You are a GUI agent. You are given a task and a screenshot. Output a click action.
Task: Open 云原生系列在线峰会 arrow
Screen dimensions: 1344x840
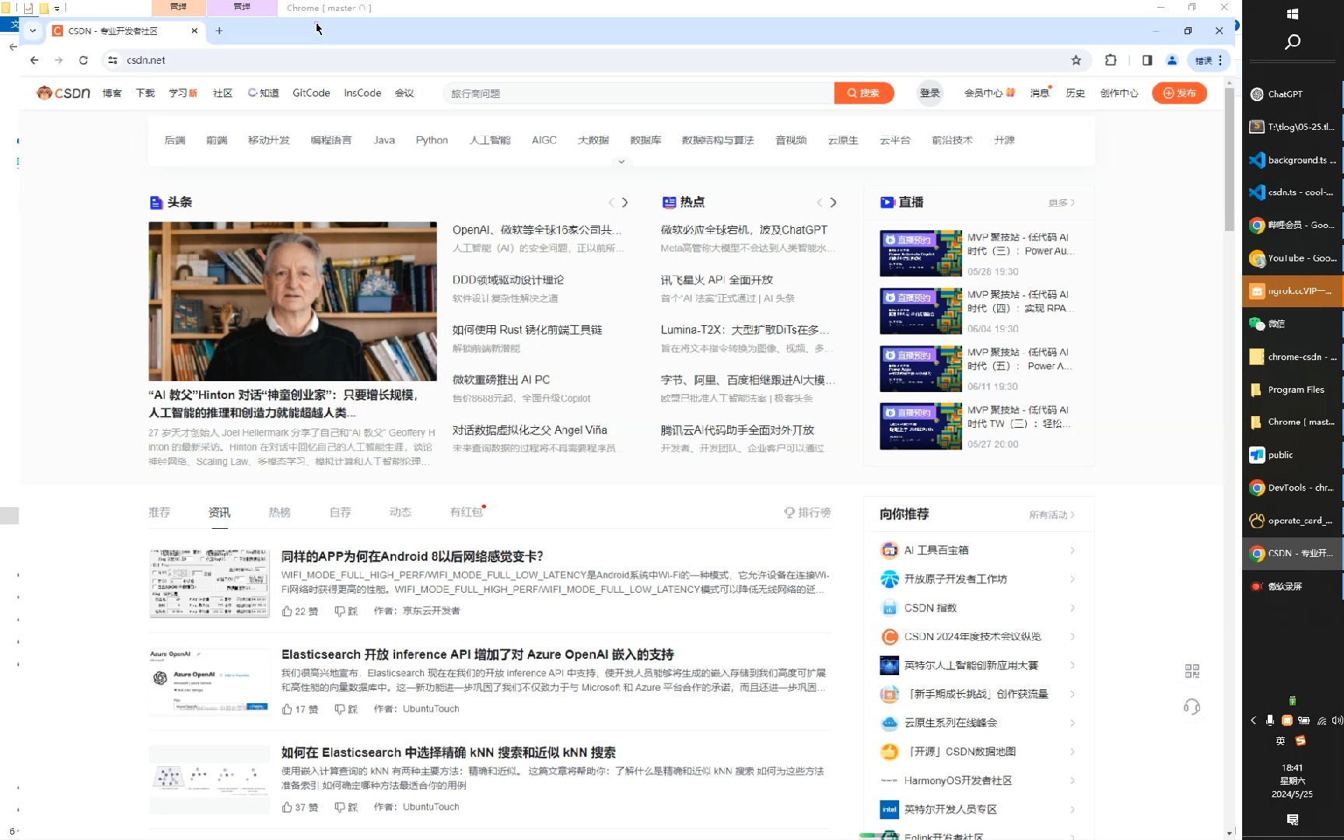point(1073,723)
